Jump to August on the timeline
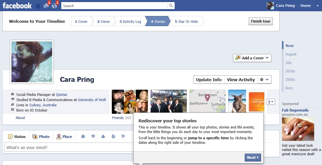Image resolution: width=322 pixels, height=165 pixels. [x=291, y=54]
